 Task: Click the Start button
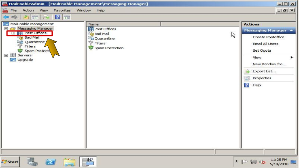click(x=10, y=162)
